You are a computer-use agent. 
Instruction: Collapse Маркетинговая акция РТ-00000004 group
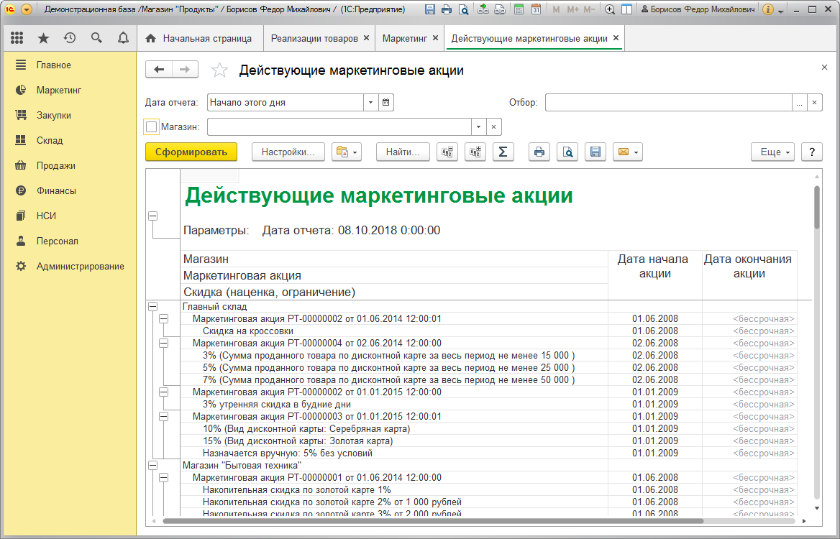click(x=164, y=343)
